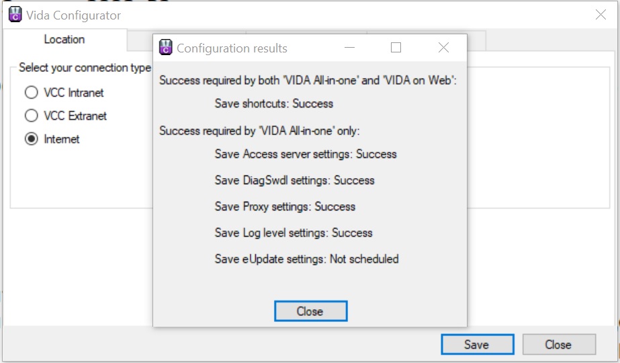Click 'Save DiagSwdl settings: Success' line

point(294,181)
